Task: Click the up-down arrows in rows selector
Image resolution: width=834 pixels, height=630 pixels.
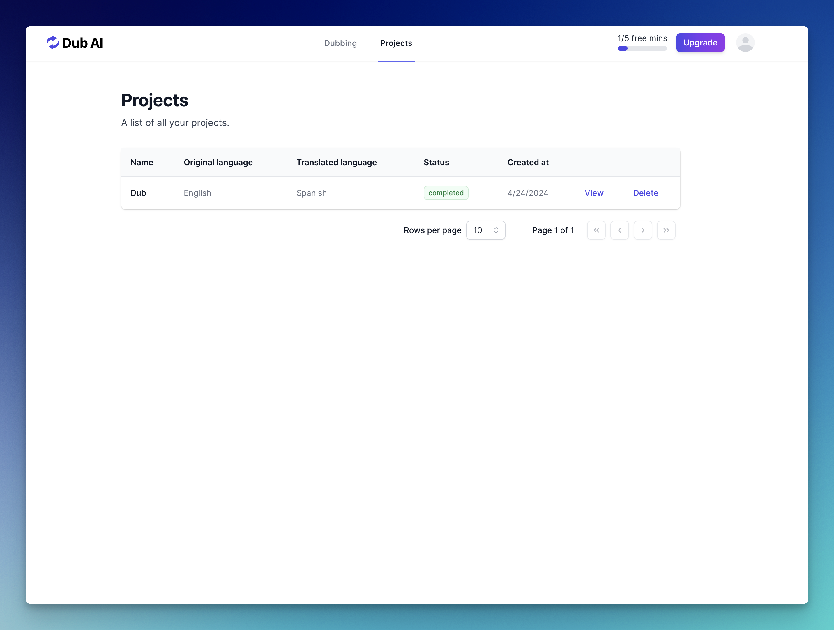Action: pyautogui.click(x=496, y=230)
